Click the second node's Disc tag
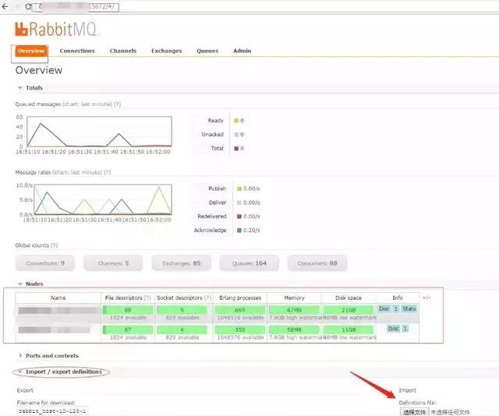 [x=393, y=329]
